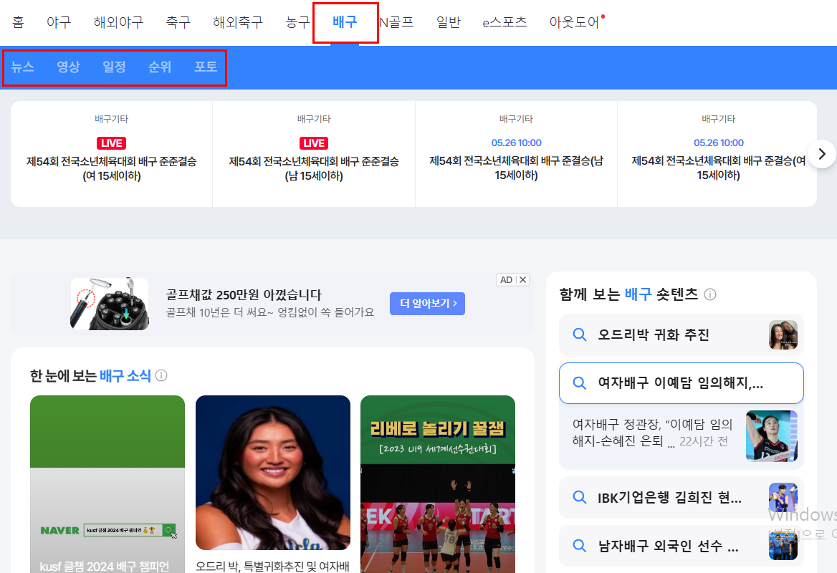Open the 해외축구 tab
This screenshot has width=837, height=573.
click(238, 21)
